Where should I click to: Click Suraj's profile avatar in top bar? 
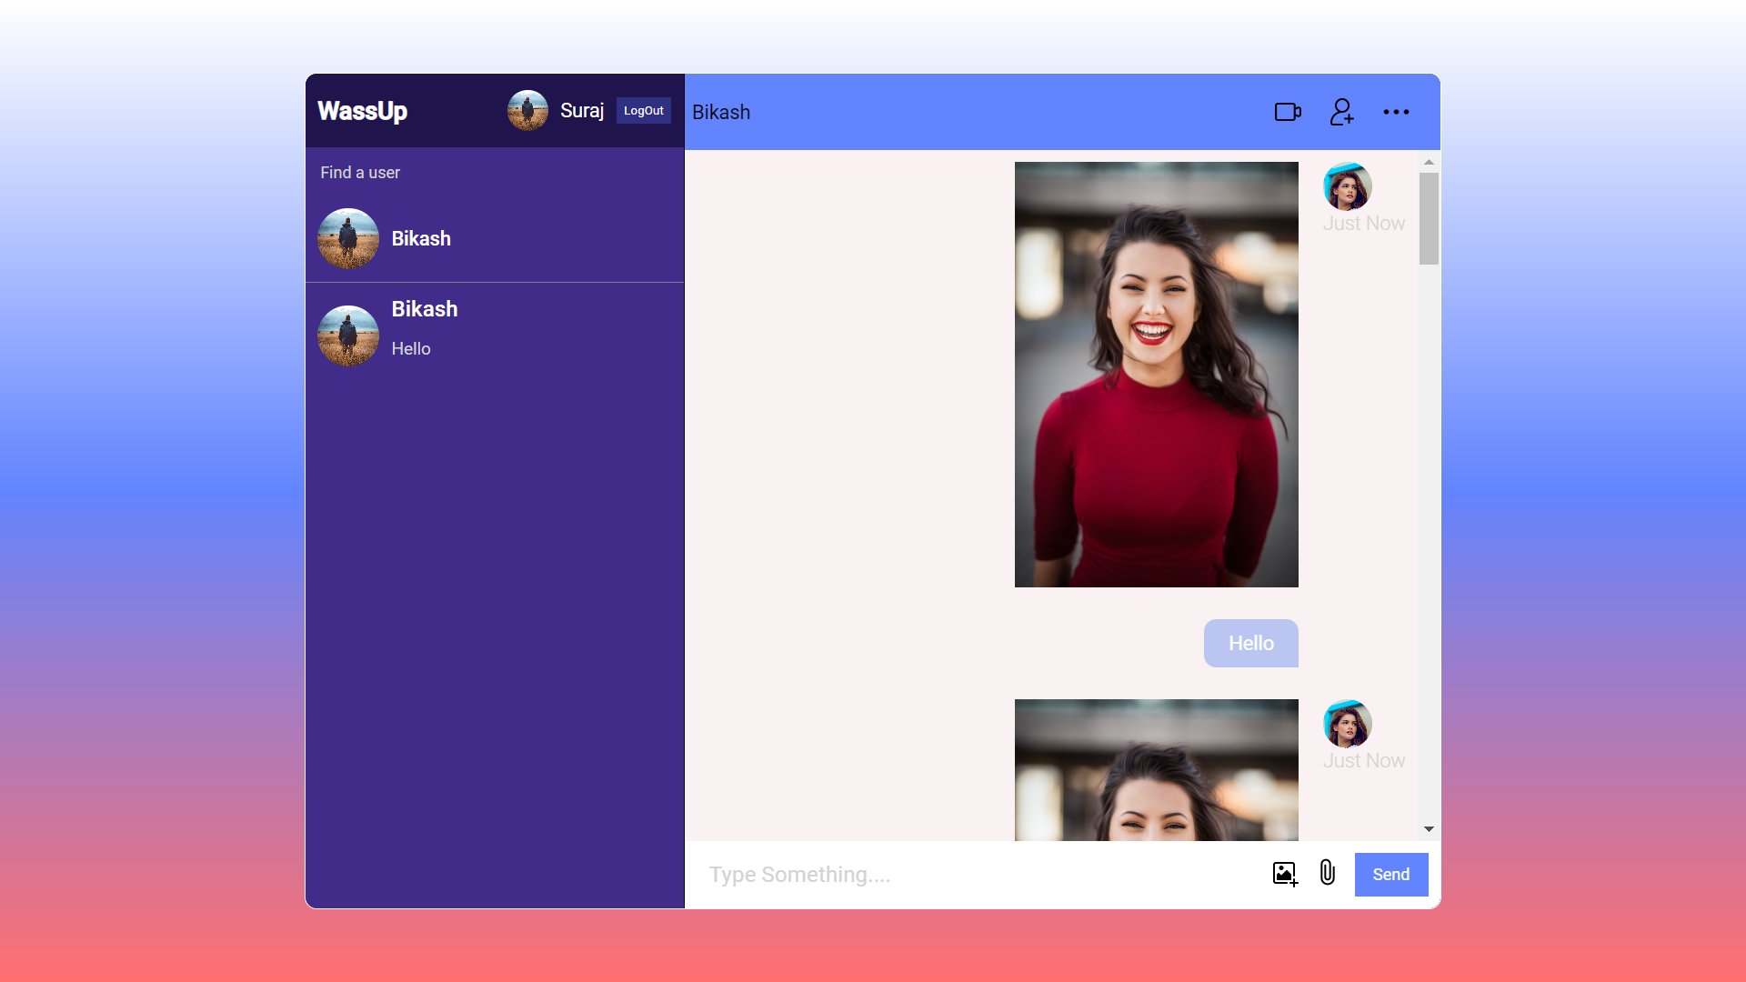(527, 111)
